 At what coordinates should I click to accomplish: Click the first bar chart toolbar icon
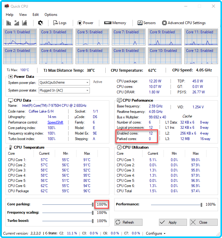coord(9,23)
